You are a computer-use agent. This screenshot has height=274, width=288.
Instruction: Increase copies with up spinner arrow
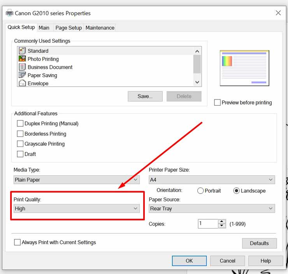222,222
